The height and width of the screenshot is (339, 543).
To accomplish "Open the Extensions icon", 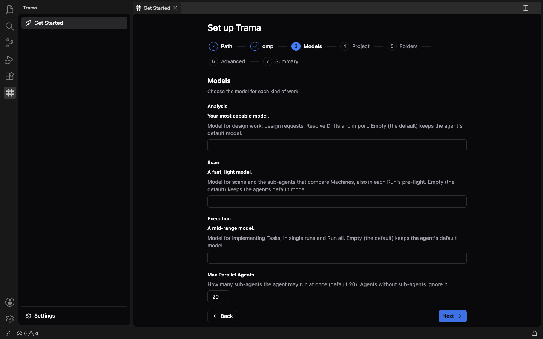I will 10,76.
